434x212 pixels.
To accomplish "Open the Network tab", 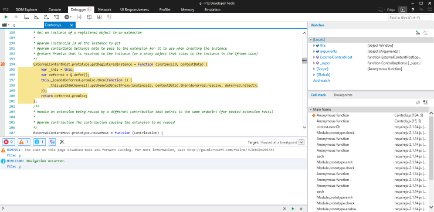I will coord(104,10).
